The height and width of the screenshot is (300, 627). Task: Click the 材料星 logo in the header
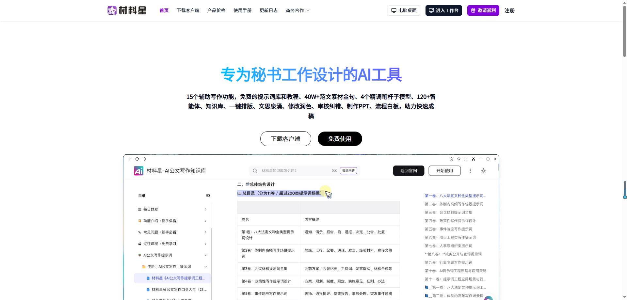127,10
